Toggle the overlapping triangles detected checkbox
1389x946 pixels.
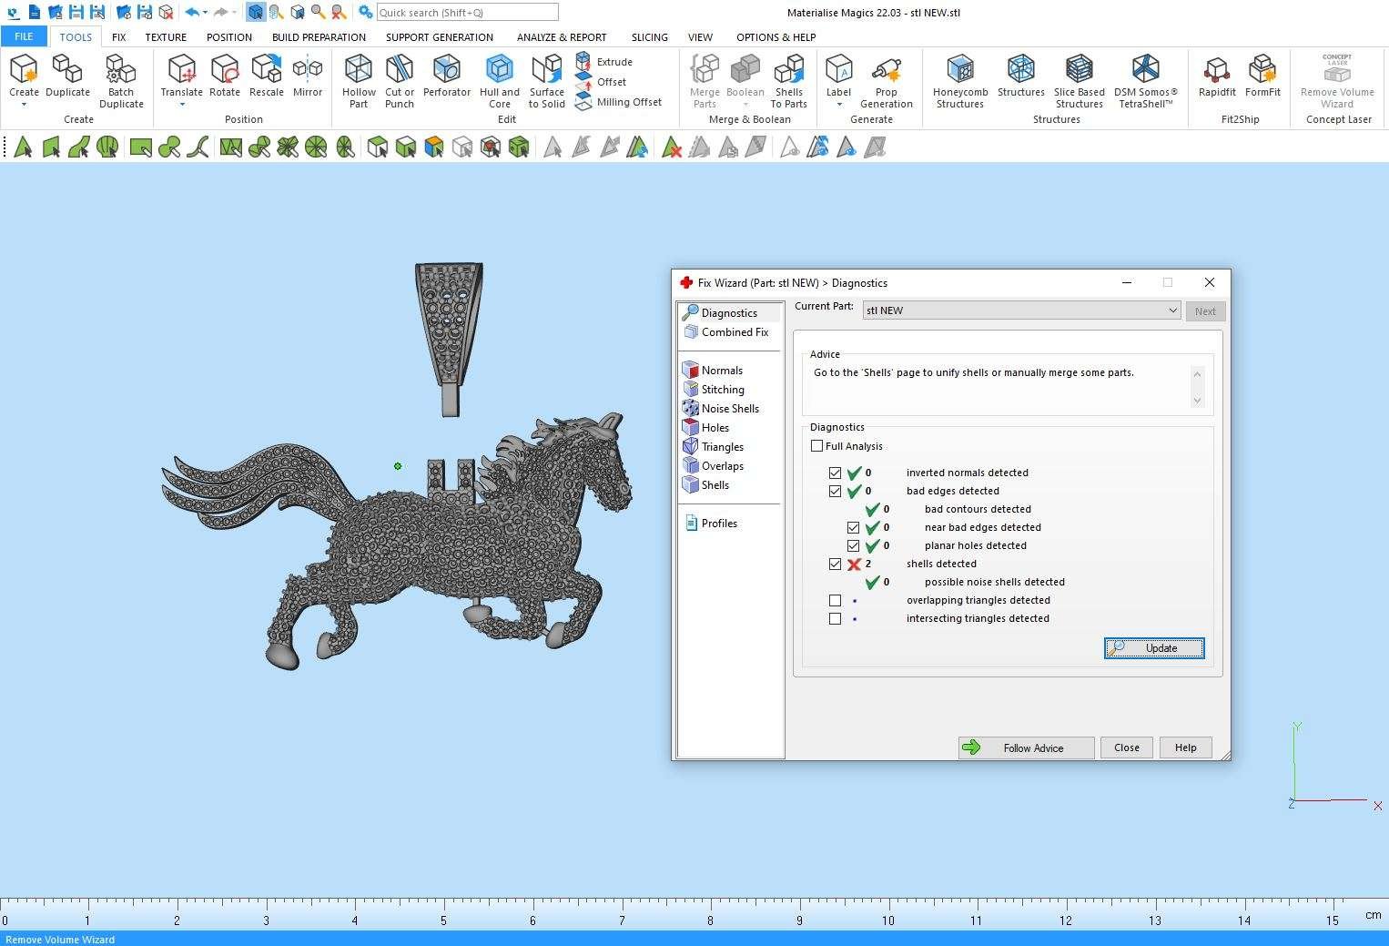pyautogui.click(x=835, y=601)
